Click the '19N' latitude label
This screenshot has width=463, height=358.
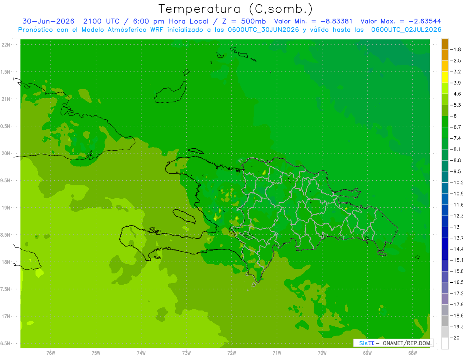(7, 207)
